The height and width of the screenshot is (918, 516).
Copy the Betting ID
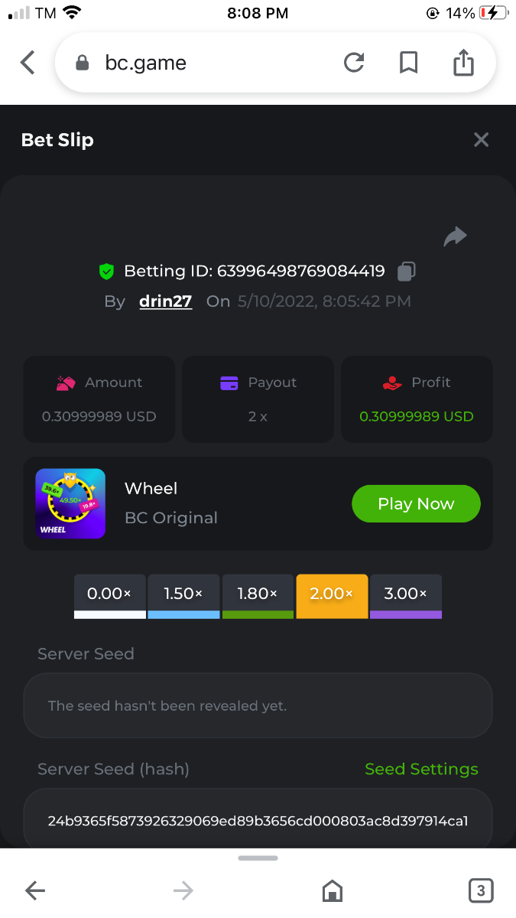point(407,271)
